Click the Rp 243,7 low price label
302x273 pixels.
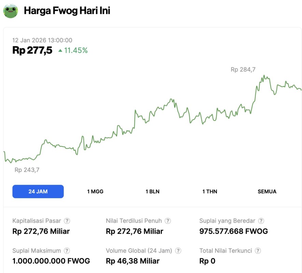(x=27, y=170)
